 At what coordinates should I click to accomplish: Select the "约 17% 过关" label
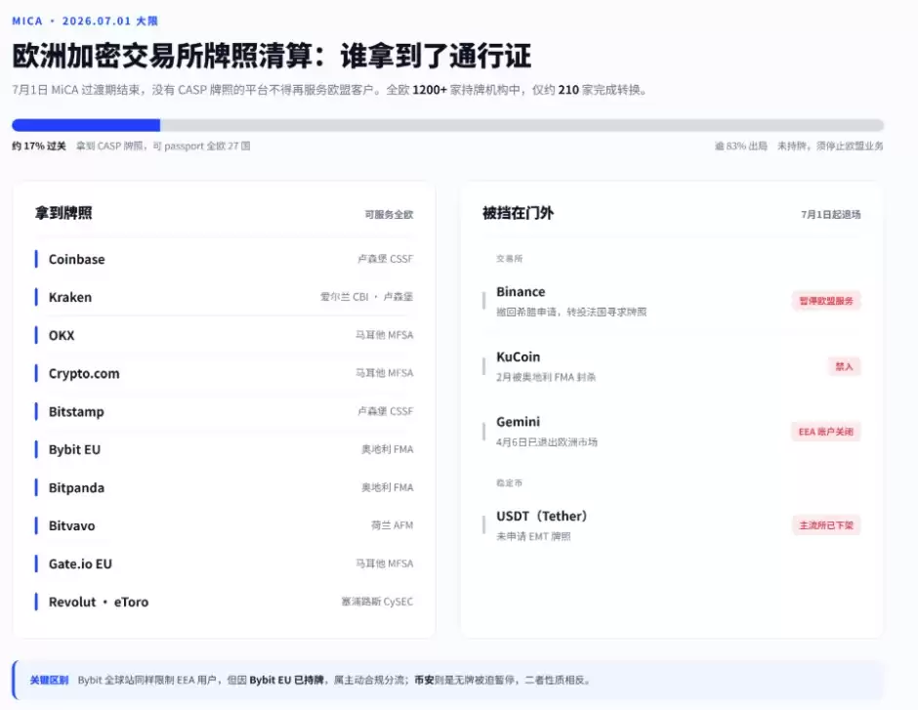[39, 146]
